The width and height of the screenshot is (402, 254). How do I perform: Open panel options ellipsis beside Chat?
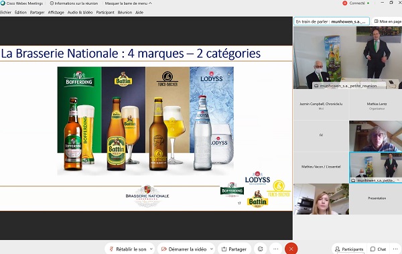click(x=395, y=249)
